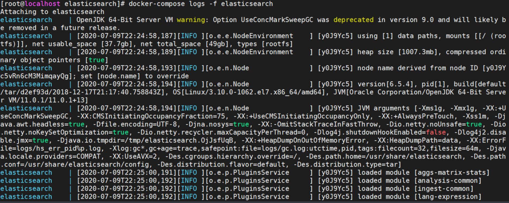The image size is (509, 203).
Task: Click '-Dfile.encoding=UTF-8' argument
Action: (137, 124)
